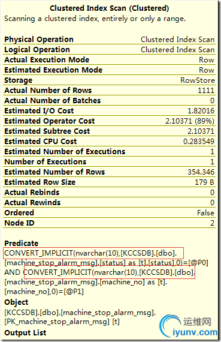Image resolution: width=221 pixels, height=342 pixels.
Task: Select the 'Actual Number of Batches' label
Action: (x=53, y=100)
